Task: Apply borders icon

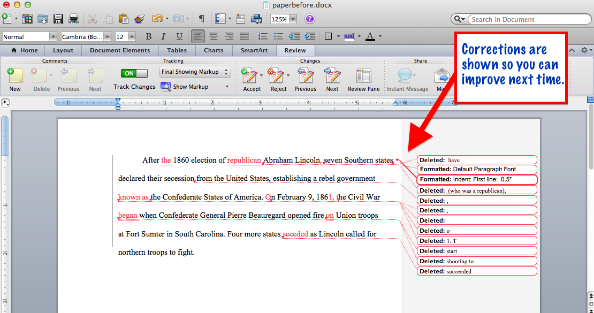Action: point(329,36)
